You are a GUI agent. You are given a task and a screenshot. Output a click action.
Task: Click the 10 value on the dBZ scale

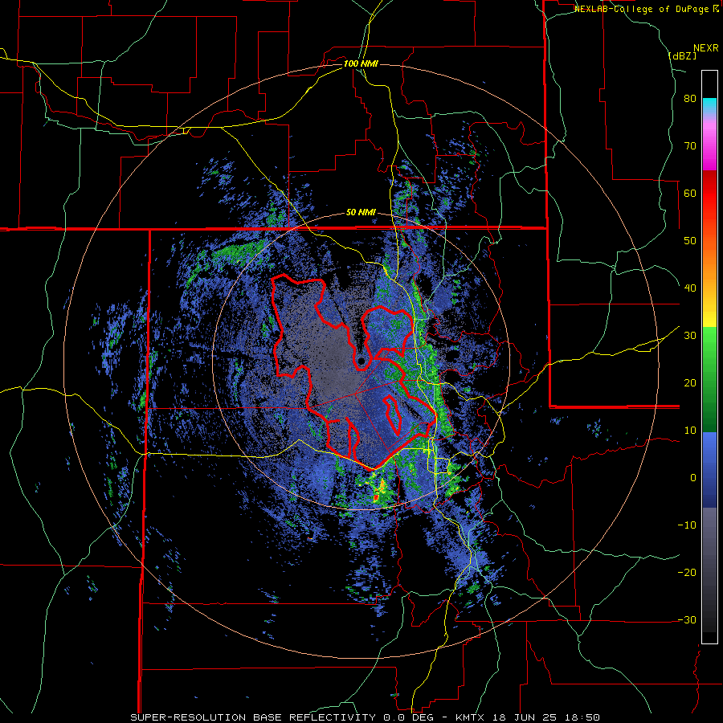point(690,431)
